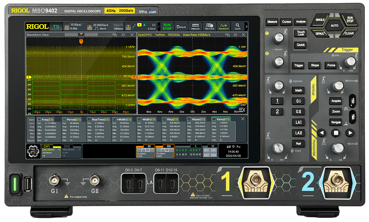369x222 pixels.
Task: Click the front USB port
Action: pyautogui.click(x=28, y=184)
